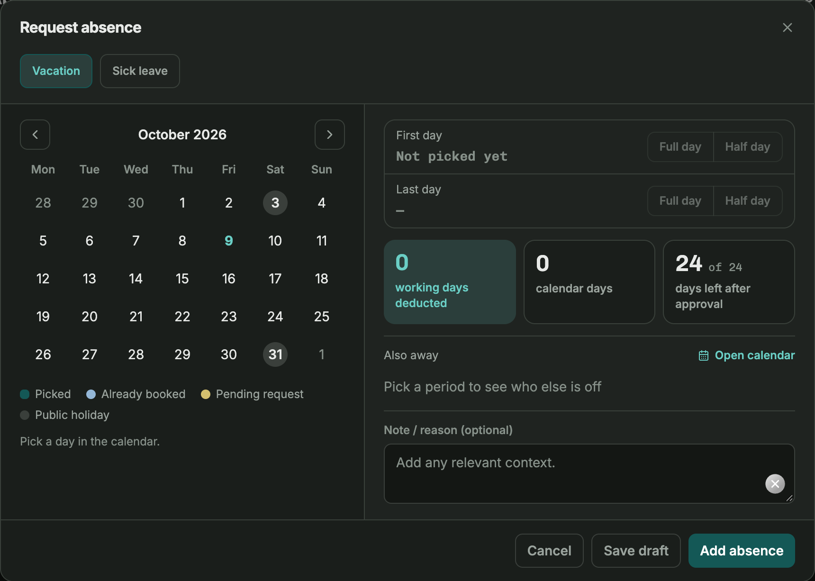815x581 pixels.
Task: Click the days left after approval card
Action: pyautogui.click(x=729, y=282)
